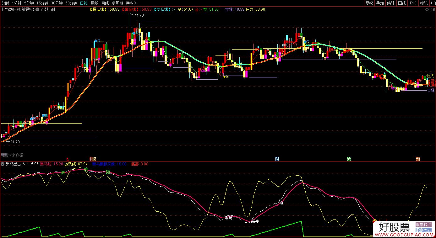436x238 pixels.
Task: Click the 叠加 overlay button
Action: click(380, 3)
